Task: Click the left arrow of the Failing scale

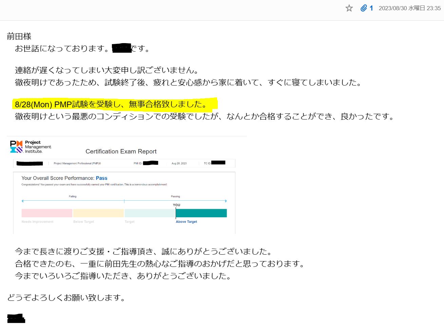Action: (22, 201)
